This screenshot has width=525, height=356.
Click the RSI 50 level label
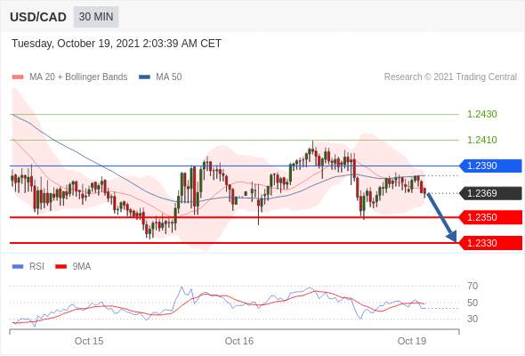(x=472, y=303)
